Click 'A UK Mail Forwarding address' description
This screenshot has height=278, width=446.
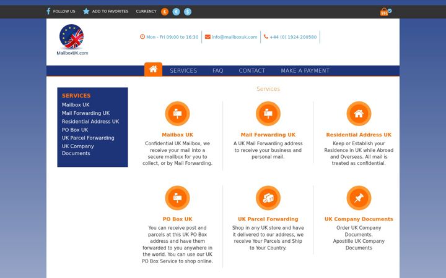click(x=268, y=150)
